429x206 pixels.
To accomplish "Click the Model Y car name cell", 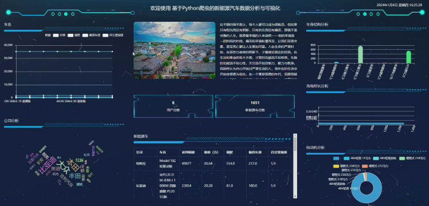I will 167,163.
